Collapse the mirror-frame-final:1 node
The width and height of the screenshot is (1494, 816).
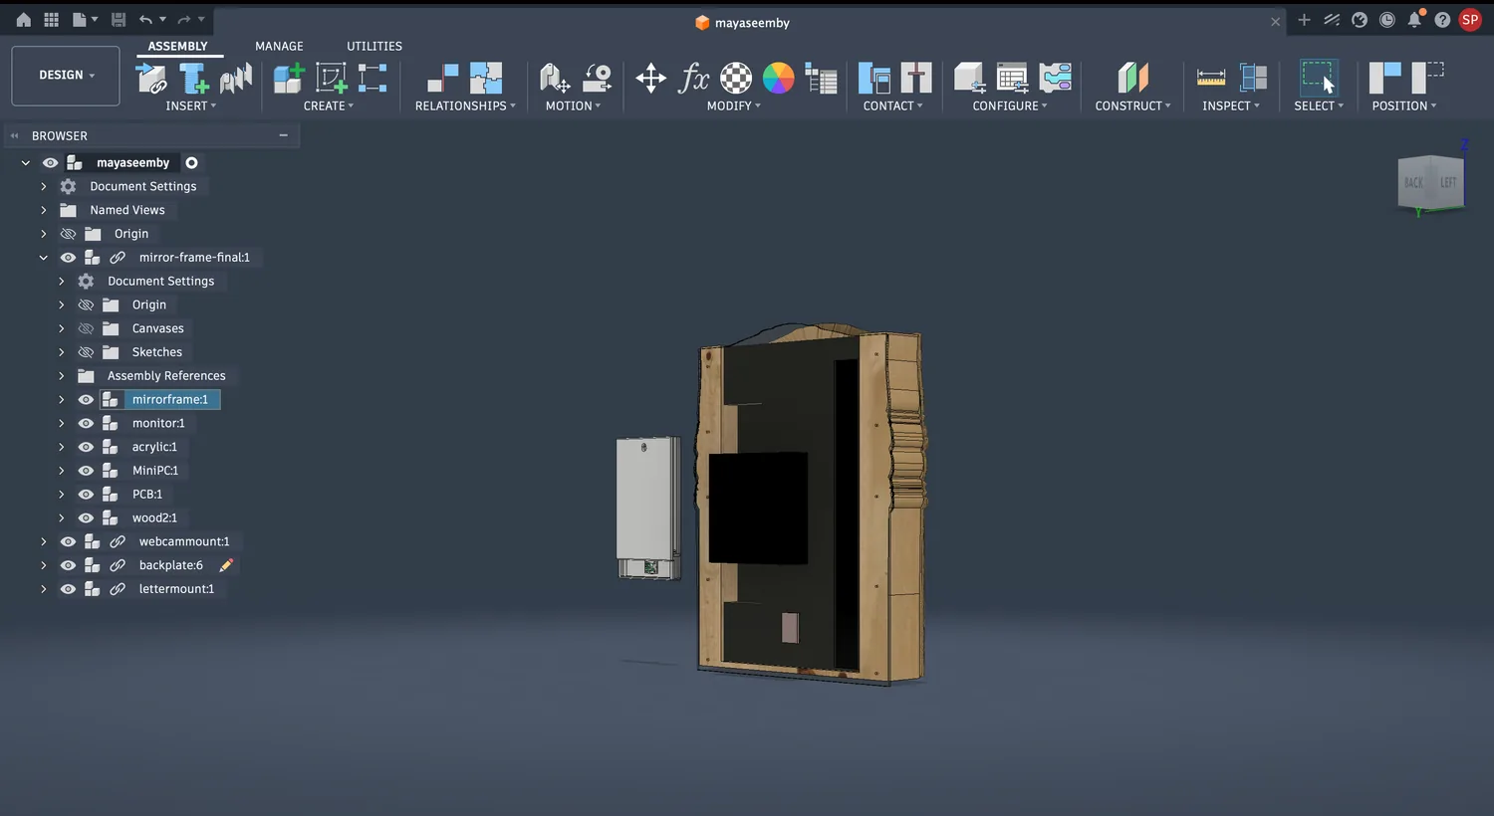click(43, 257)
